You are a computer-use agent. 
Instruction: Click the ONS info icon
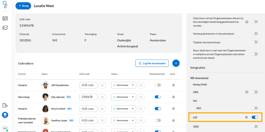pyautogui.click(x=247, y=92)
